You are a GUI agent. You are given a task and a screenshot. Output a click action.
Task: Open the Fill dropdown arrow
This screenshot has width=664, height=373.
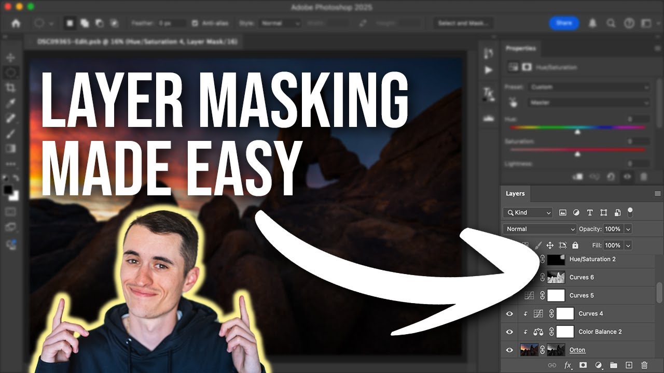coord(628,245)
